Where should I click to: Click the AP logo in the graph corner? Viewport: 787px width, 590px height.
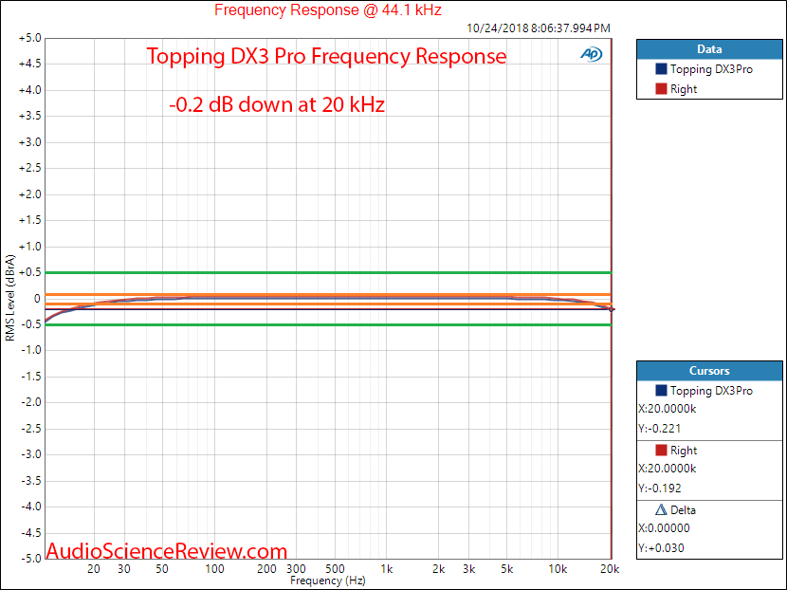(x=592, y=54)
